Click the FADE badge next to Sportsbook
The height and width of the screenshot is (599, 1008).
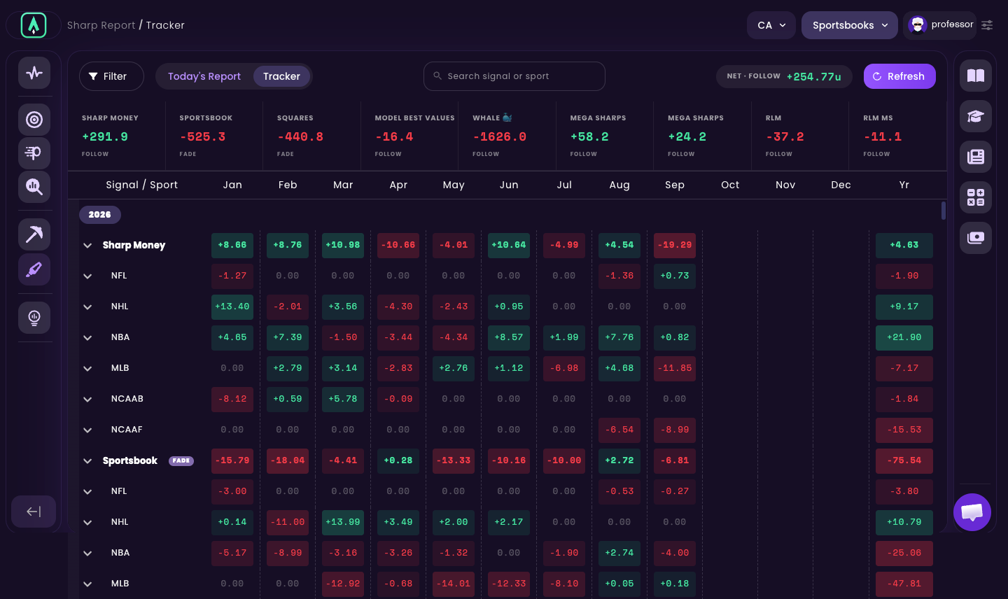[x=181, y=460]
